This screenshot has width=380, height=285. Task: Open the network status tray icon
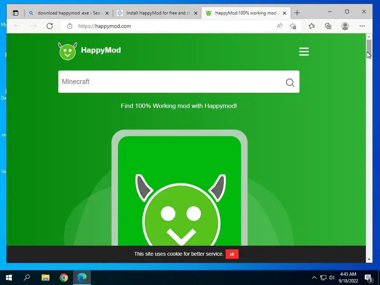(x=323, y=278)
